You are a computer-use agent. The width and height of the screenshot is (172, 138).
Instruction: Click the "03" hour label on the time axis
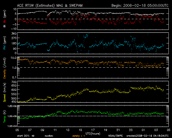156,130
